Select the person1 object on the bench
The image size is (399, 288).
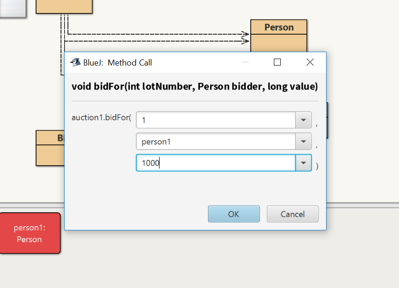(x=30, y=233)
